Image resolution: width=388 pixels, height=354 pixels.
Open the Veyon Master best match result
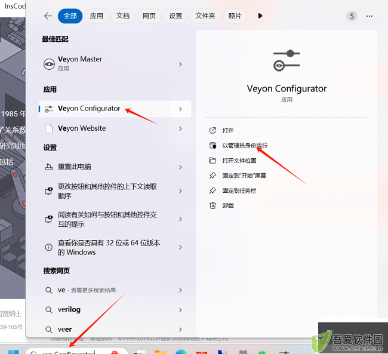115,64
